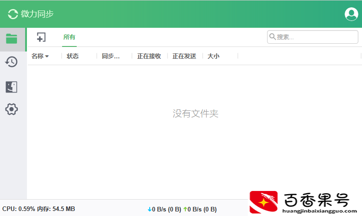Open the user account profile icon
This screenshot has width=362, height=216.
pos(351,14)
